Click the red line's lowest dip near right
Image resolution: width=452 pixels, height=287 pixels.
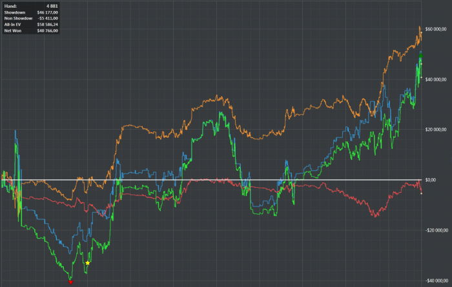(375, 216)
